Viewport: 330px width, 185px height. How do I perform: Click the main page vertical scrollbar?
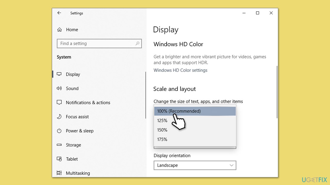tap(277, 92)
